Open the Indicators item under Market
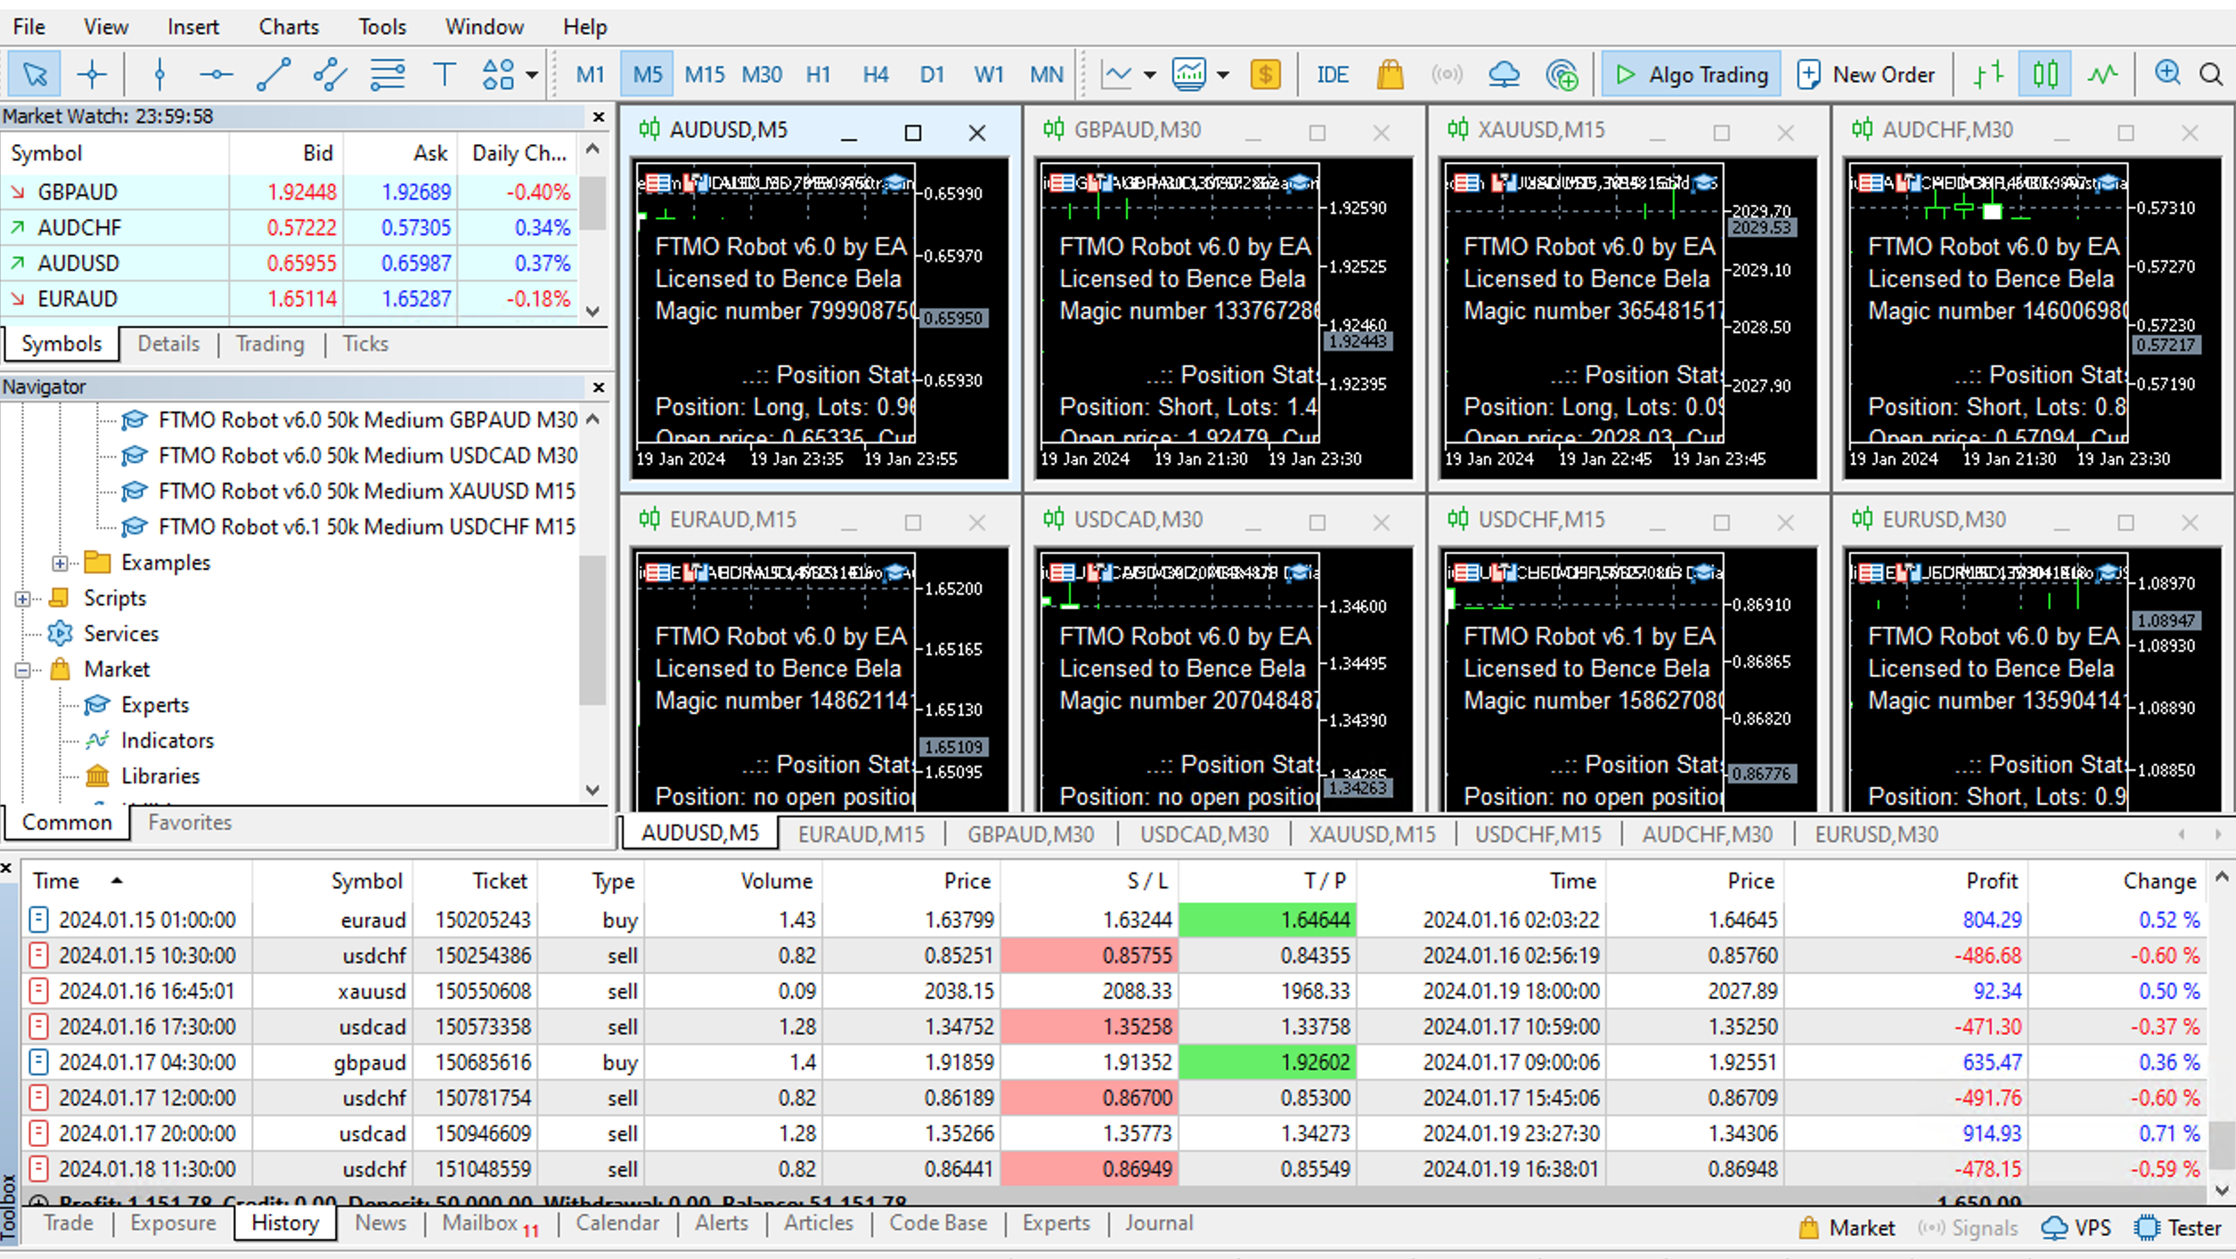Viewport: 2236px width, 1259px height. [x=167, y=741]
